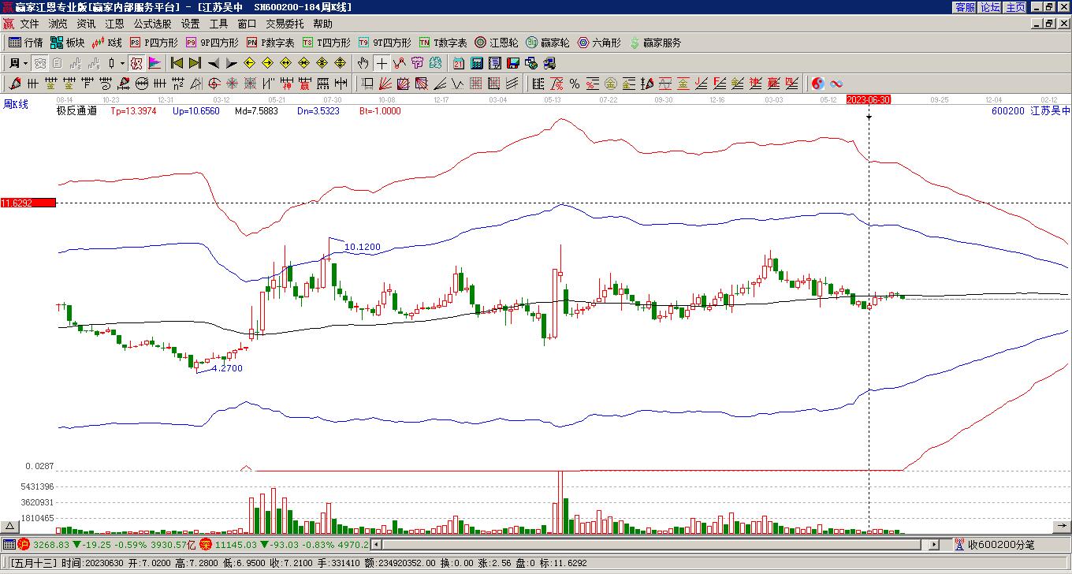Click the Up=10.6560 indicator value
Viewport: 1072px width, 574px height.
[195, 111]
